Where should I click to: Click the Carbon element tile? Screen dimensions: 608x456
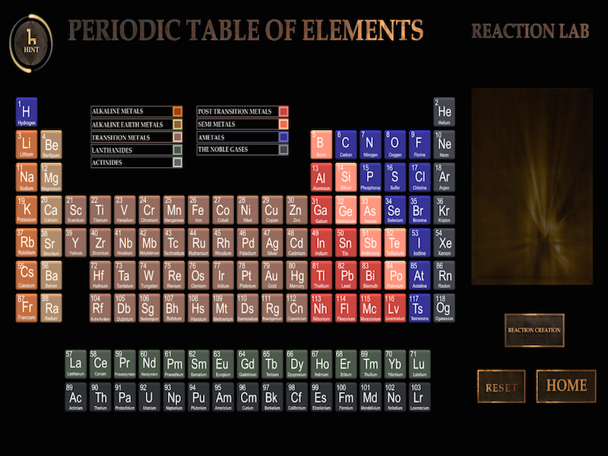[345, 144]
